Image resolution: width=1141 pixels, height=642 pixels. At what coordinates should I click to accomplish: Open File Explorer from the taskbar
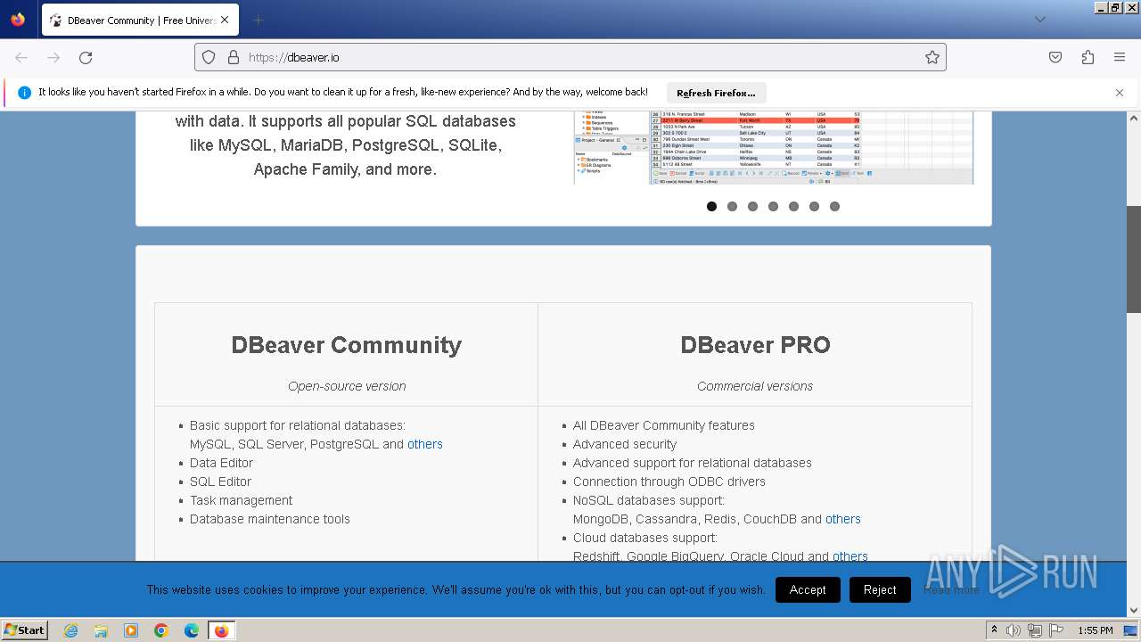[101, 630]
